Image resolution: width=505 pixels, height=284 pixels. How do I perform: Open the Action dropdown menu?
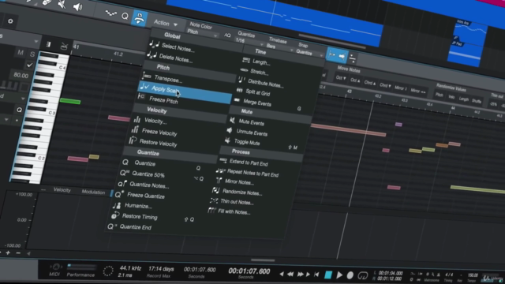166,23
